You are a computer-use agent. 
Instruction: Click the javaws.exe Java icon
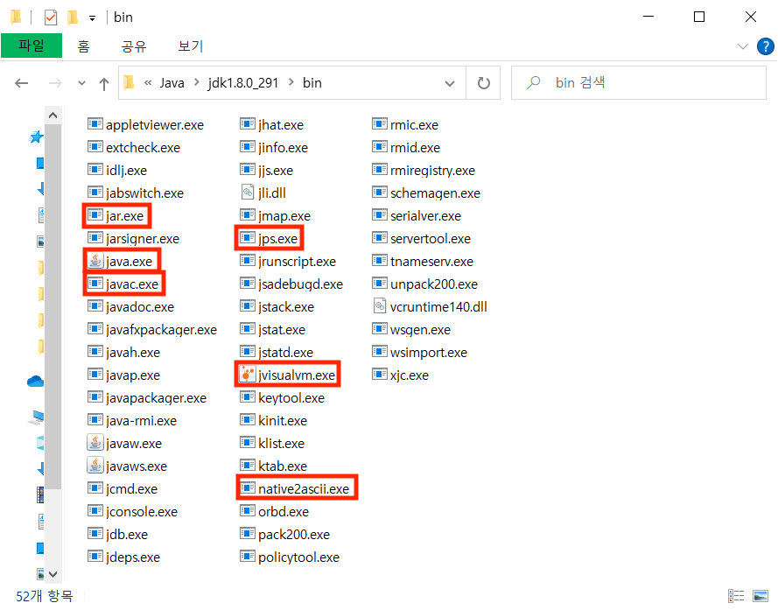(95, 466)
